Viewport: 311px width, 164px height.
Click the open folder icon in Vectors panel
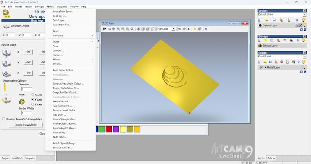coord(267,20)
